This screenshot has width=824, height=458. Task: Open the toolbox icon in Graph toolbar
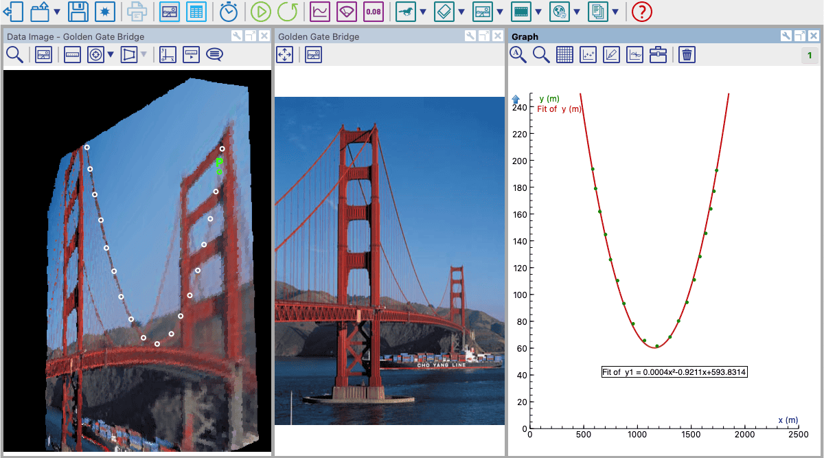pos(658,55)
